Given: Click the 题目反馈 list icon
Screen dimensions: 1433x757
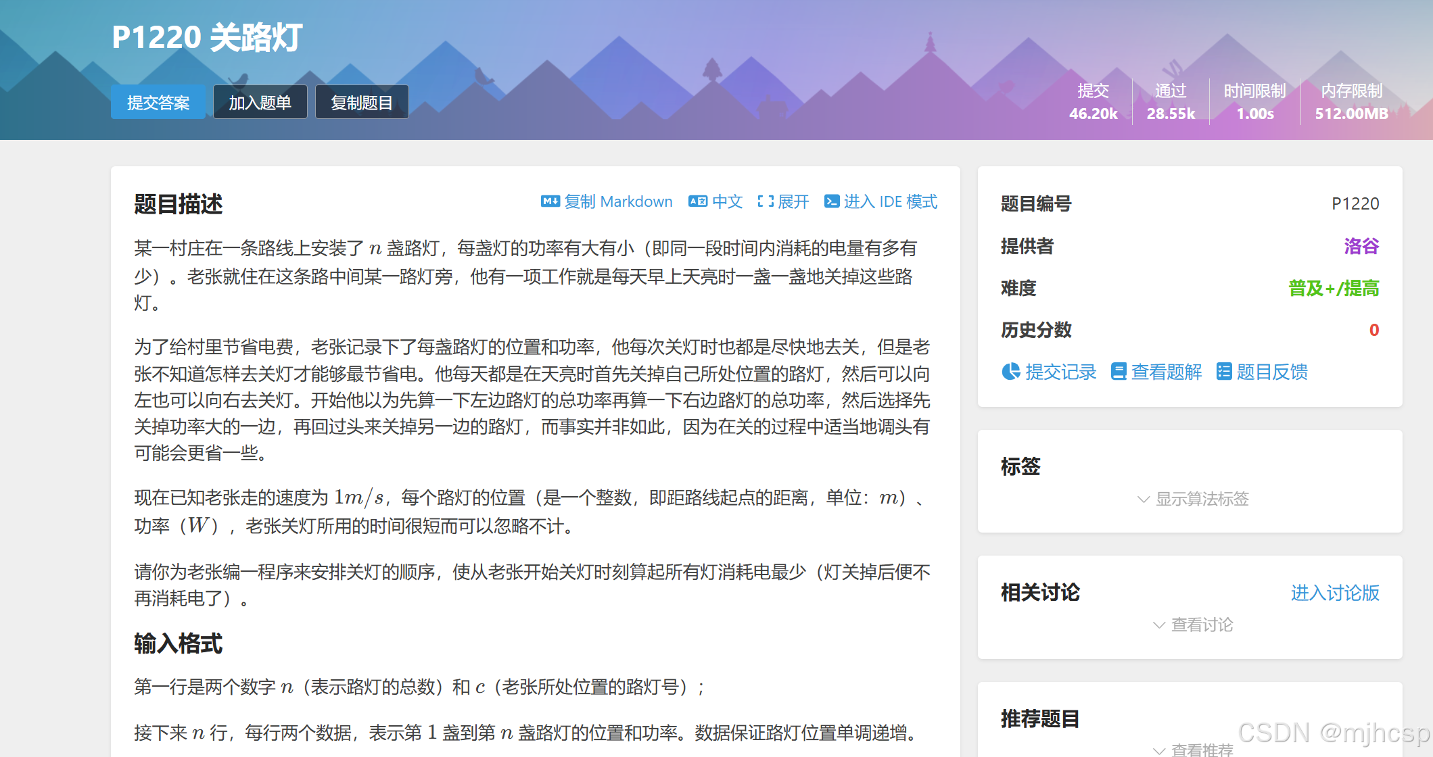Looking at the screenshot, I should pyautogui.click(x=1223, y=372).
